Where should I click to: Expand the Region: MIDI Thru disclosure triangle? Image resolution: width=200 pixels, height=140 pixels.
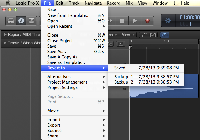(x=5, y=35)
